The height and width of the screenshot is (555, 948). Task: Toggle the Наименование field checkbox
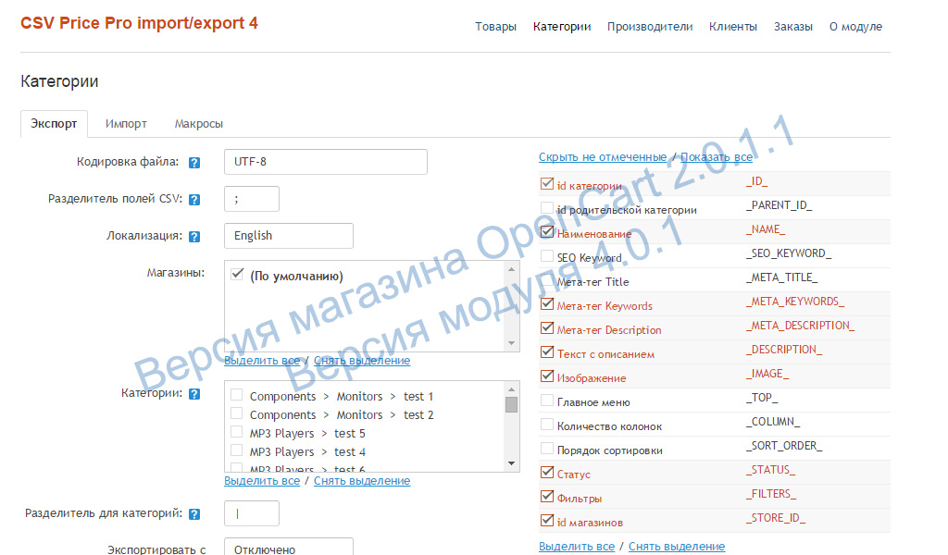[547, 232]
